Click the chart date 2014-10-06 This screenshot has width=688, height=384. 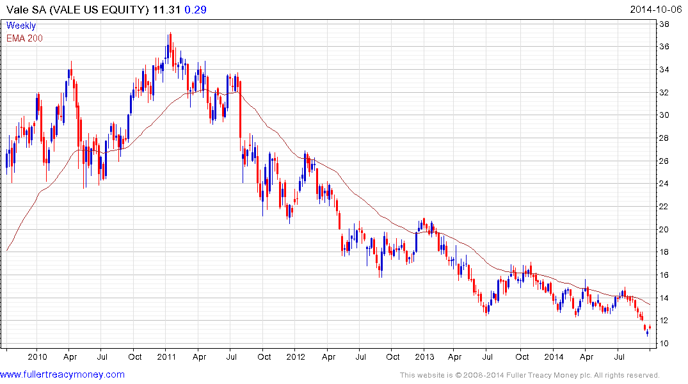[x=655, y=10]
